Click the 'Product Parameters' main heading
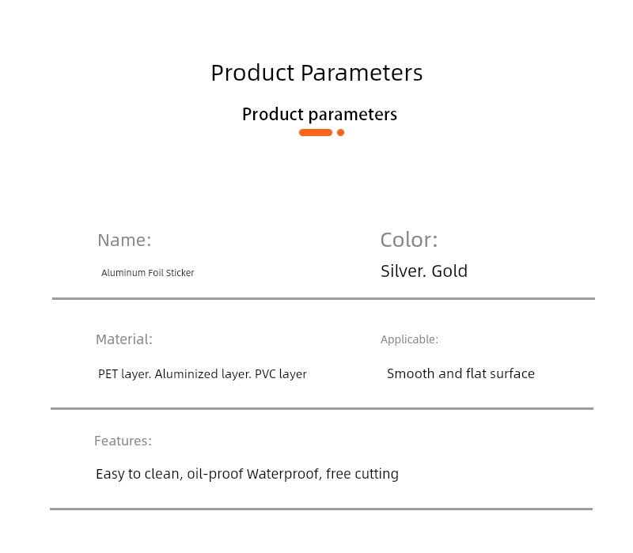 click(x=316, y=73)
